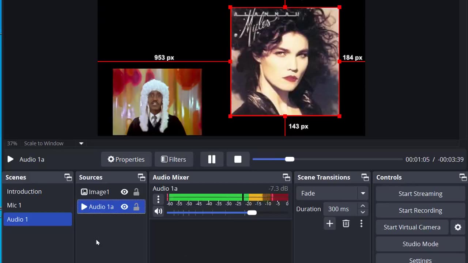Click the -7.3 dB level readout
This screenshot has height=263, width=468.
(x=278, y=188)
